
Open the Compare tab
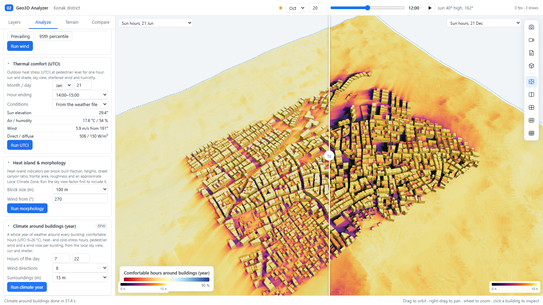coord(101,22)
